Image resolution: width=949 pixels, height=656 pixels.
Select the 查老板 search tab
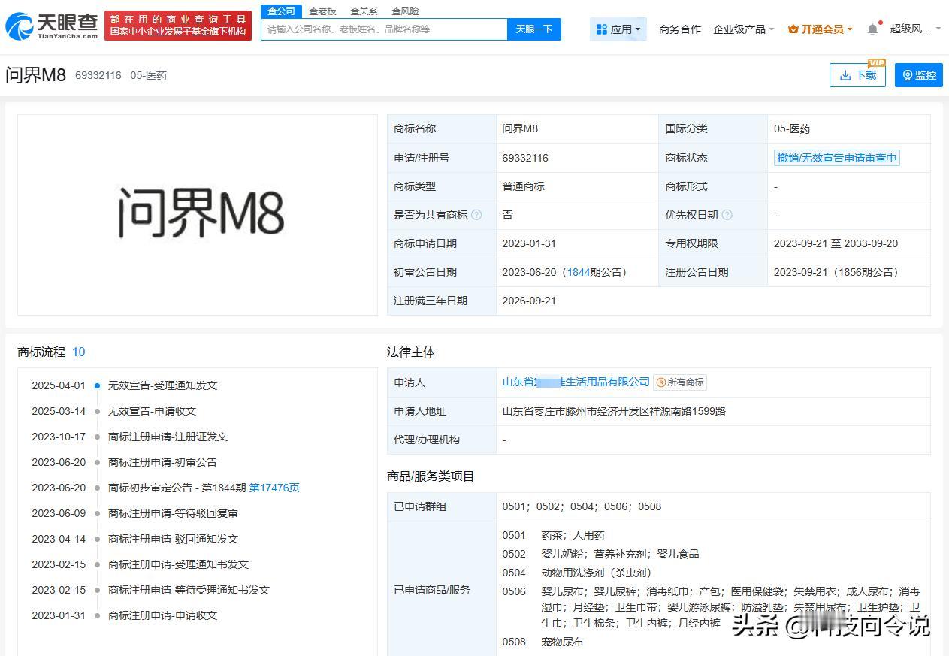[322, 11]
